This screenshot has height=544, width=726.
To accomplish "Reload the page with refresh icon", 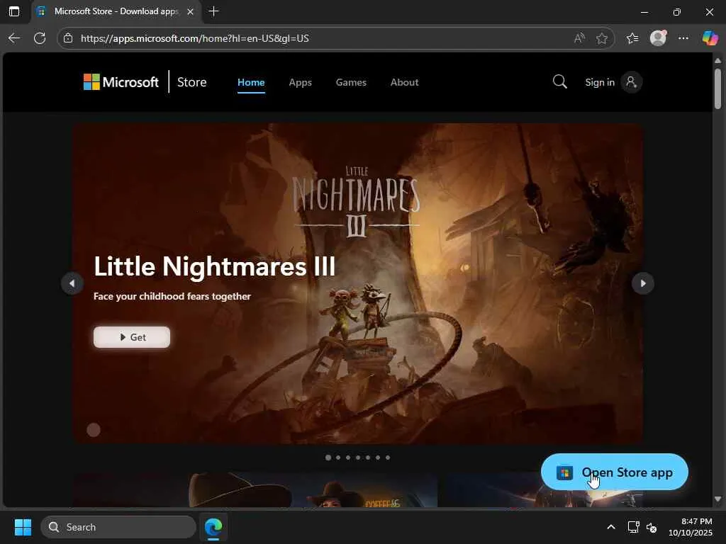I will [x=40, y=38].
